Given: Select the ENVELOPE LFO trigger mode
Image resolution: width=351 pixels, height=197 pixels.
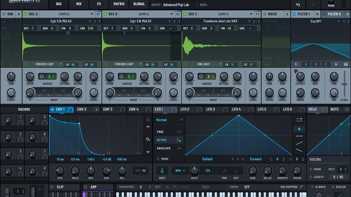Looking at the screenshot, I should pos(169,148).
